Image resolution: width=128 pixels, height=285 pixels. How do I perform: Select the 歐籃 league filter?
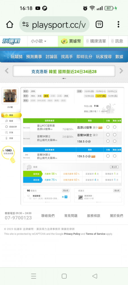(x=40, y=96)
